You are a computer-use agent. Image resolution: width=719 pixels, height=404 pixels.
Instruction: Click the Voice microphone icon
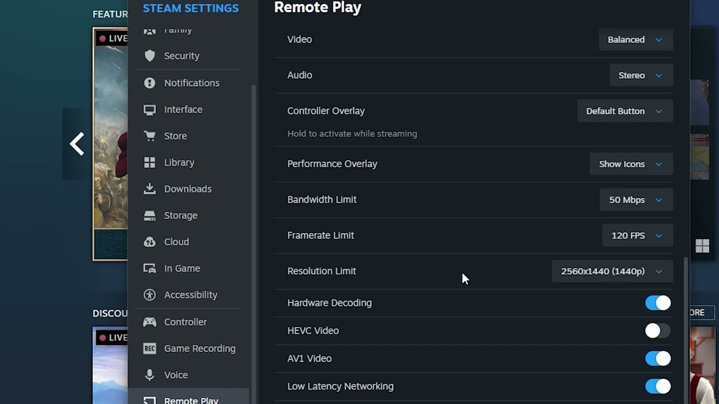149,375
